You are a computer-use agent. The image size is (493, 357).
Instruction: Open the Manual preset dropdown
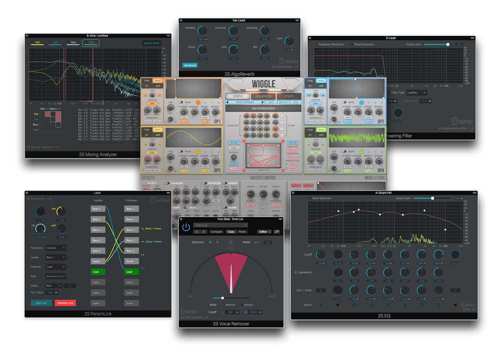pyautogui.click(x=221, y=225)
